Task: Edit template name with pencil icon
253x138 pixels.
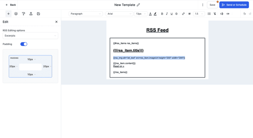Action: pos(138,5)
